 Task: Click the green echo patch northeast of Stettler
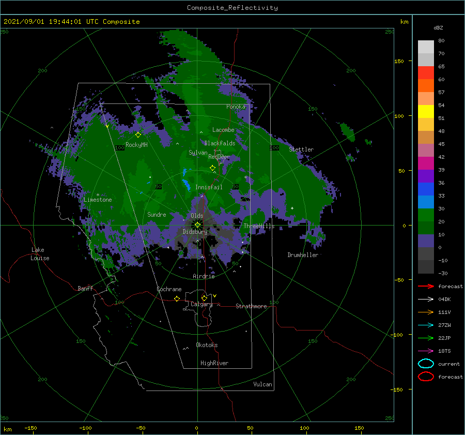click(347, 131)
